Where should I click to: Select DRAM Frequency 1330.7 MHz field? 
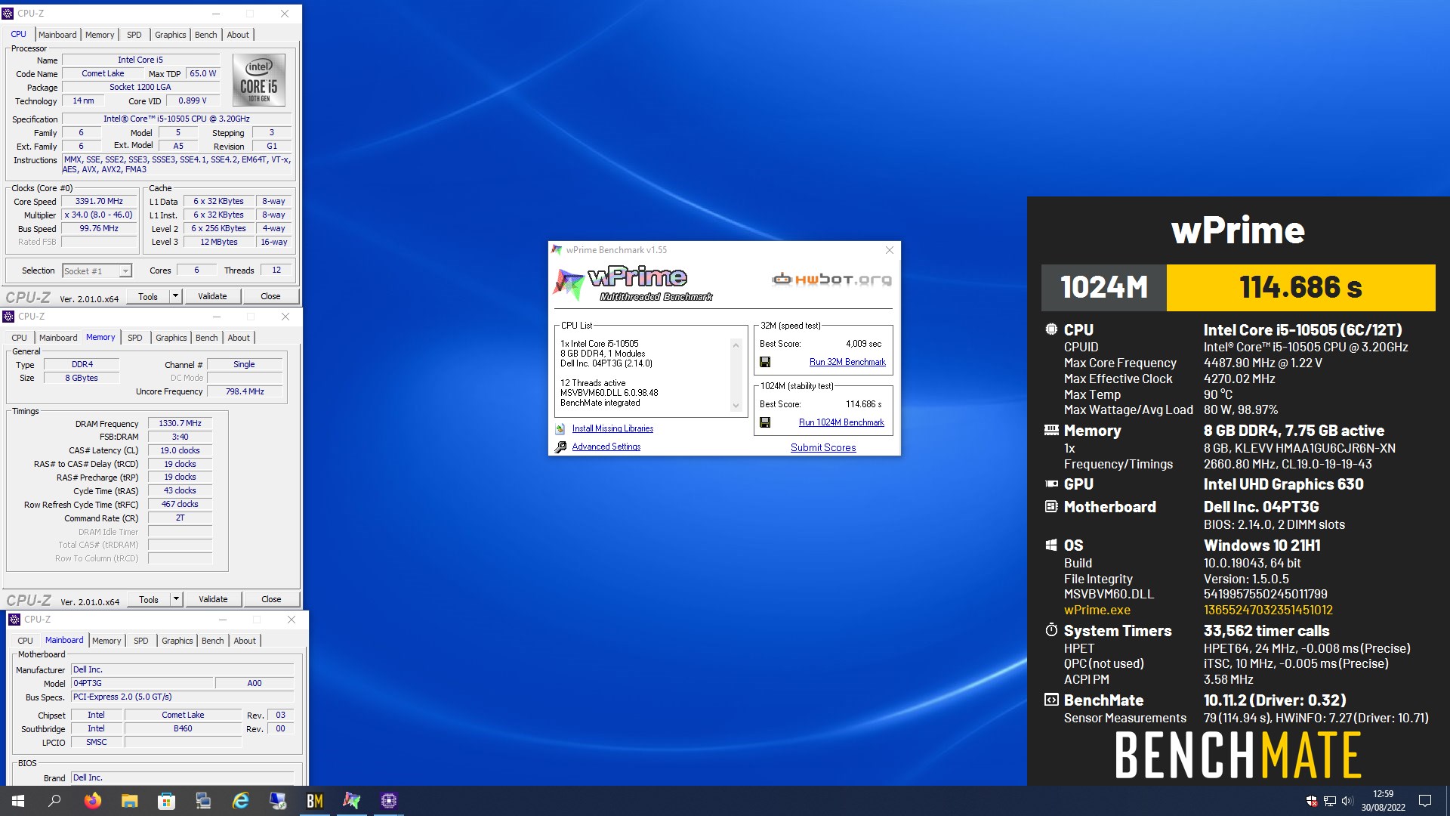click(180, 424)
